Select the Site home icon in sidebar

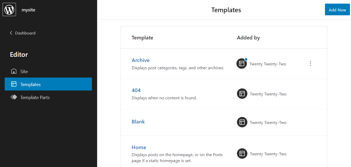tap(13, 71)
